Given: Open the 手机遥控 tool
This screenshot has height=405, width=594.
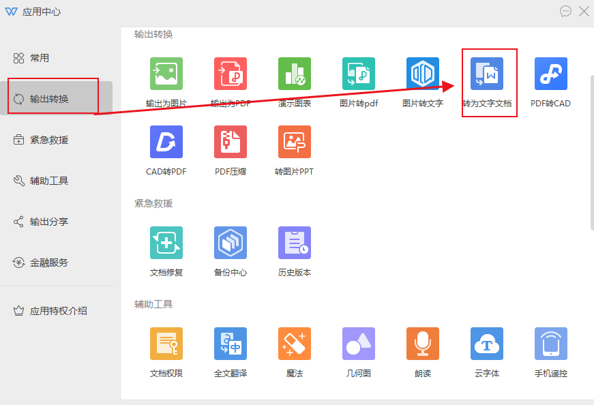Looking at the screenshot, I should pos(551,344).
